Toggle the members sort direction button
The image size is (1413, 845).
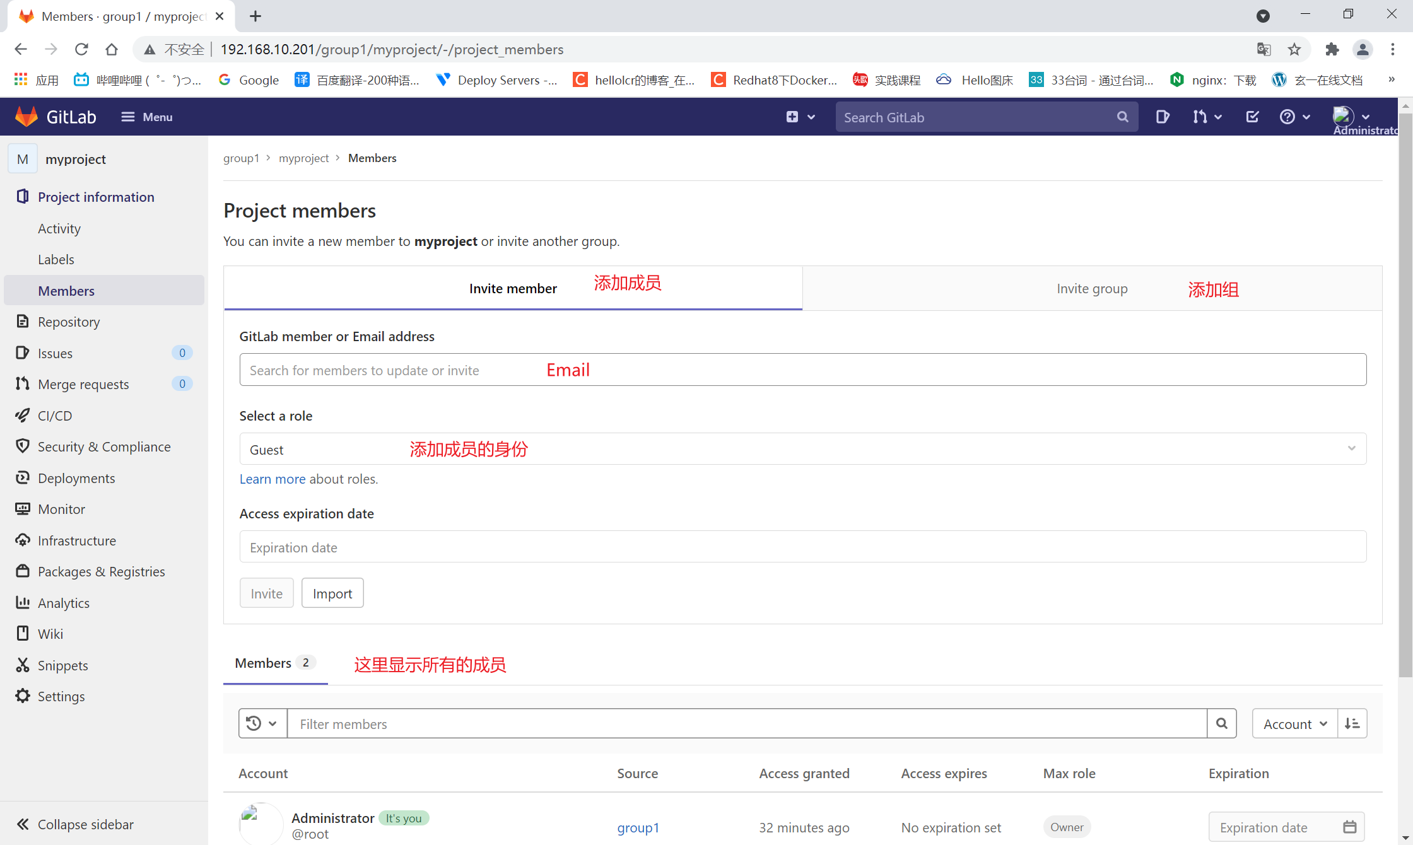pos(1352,723)
